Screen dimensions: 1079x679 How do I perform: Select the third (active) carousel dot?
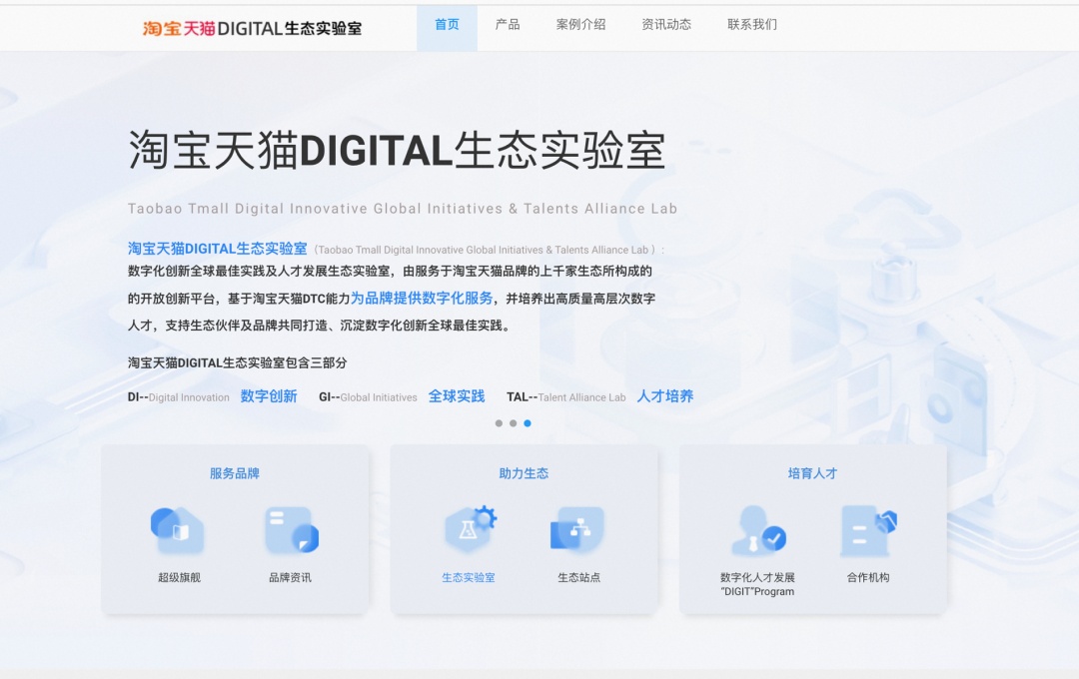click(x=528, y=423)
